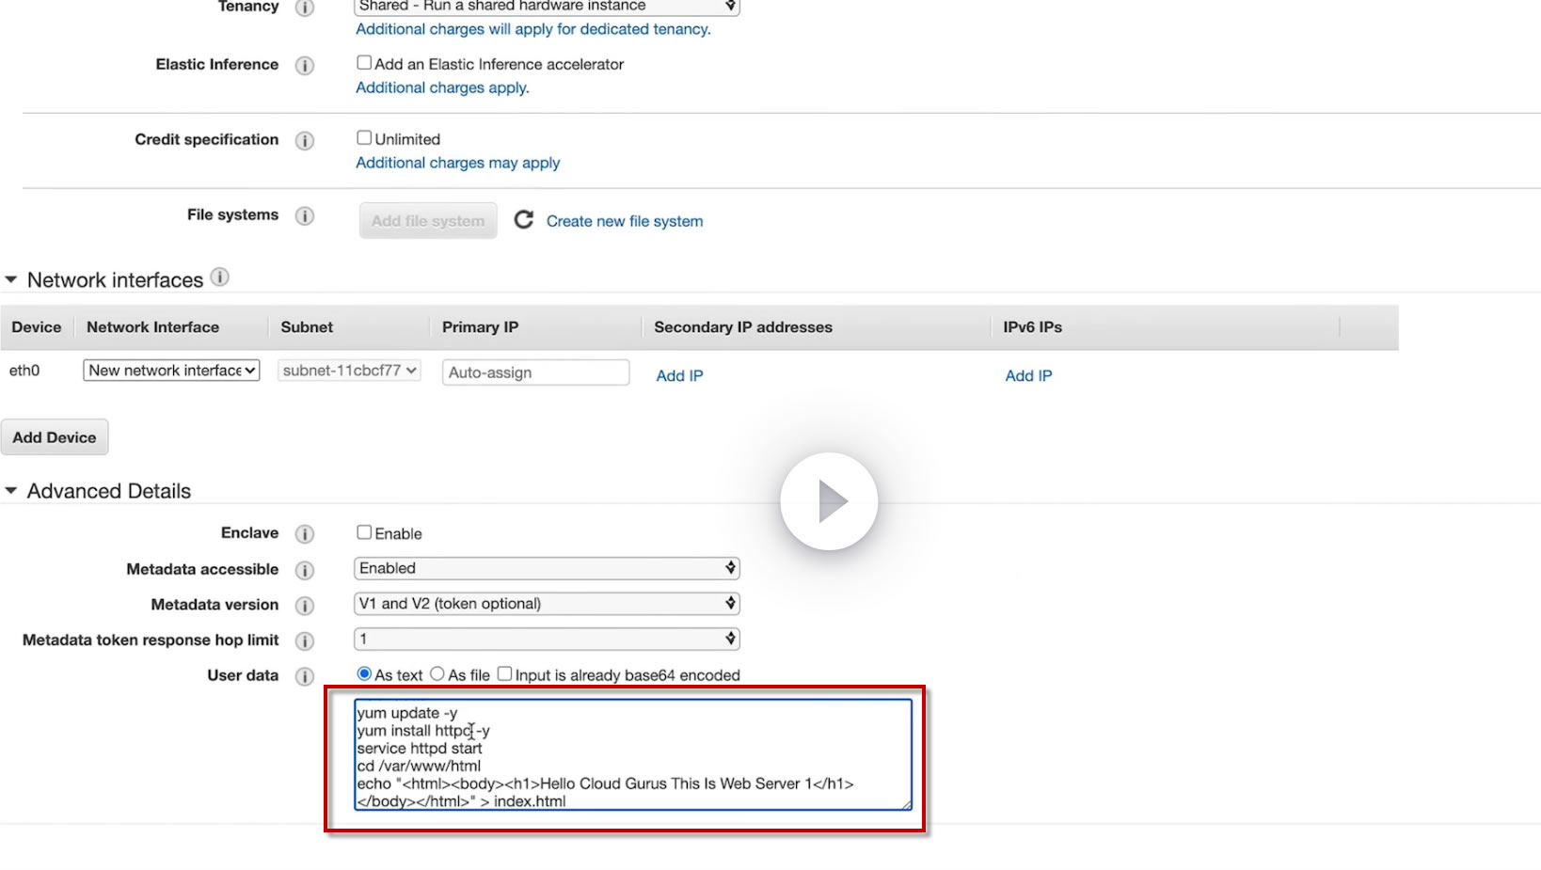The width and height of the screenshot is (1541, 870).
Task: Click the User data info icon
Action: click(x=304, y=676)
